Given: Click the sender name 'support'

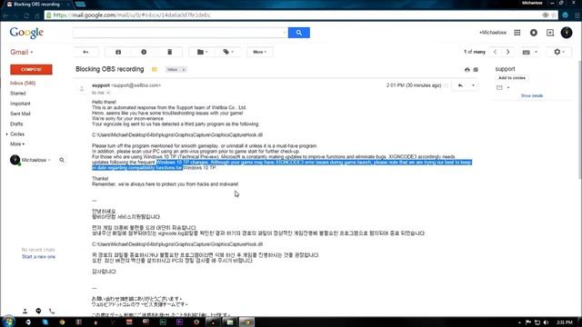Looking at the screenshot, I should (x=101, y=85).
